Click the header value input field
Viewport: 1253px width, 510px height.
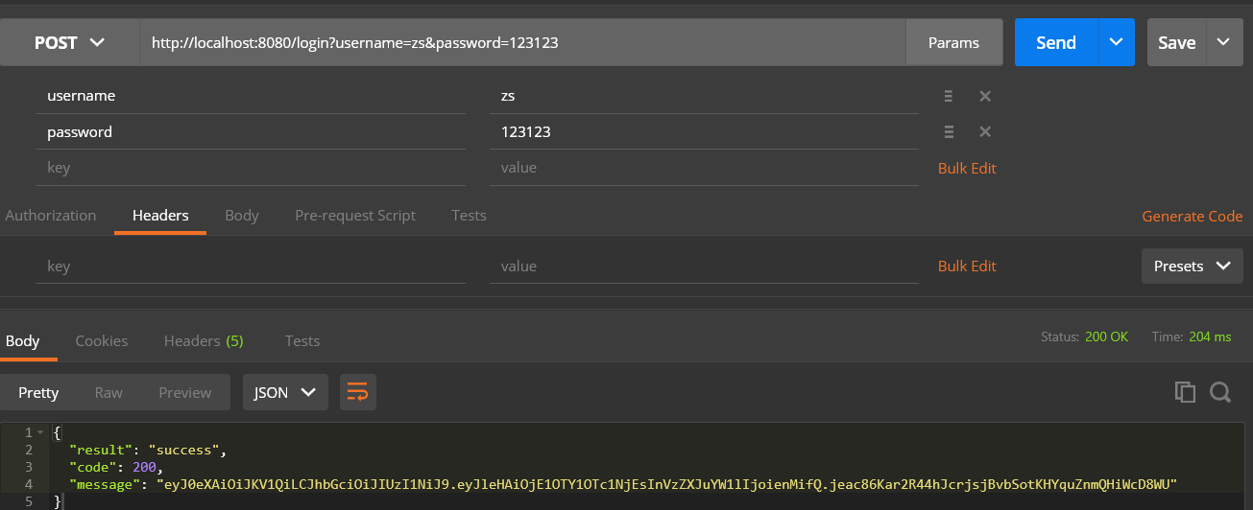(704, 266)
